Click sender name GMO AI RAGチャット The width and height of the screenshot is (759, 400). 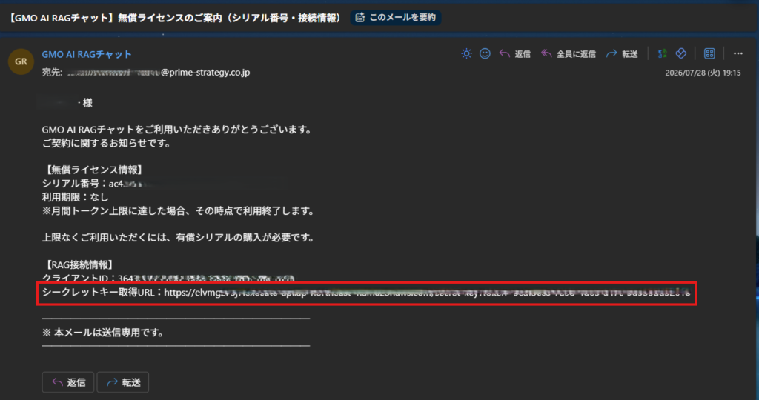point(87,54)
